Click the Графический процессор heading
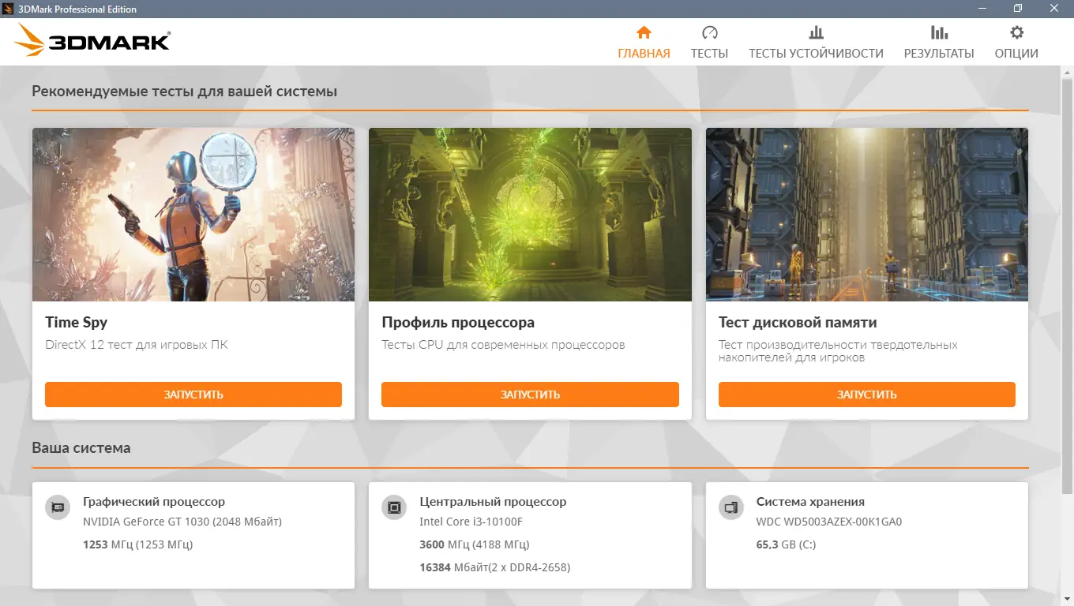This screenshot has height=606, width=1074. tap(154, 502)
